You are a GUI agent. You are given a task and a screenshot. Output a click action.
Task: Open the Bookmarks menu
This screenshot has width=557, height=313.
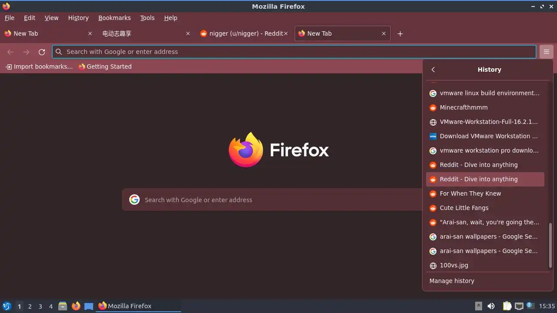tap(114, 18)
